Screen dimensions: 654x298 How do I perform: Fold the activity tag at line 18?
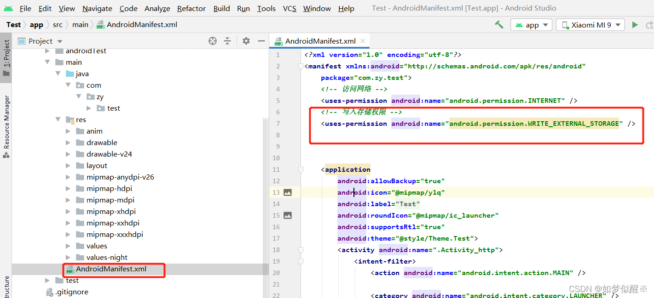click(301, 250)
